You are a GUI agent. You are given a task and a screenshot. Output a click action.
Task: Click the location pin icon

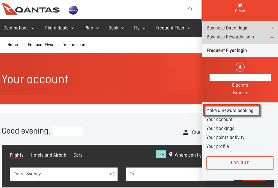171,154
